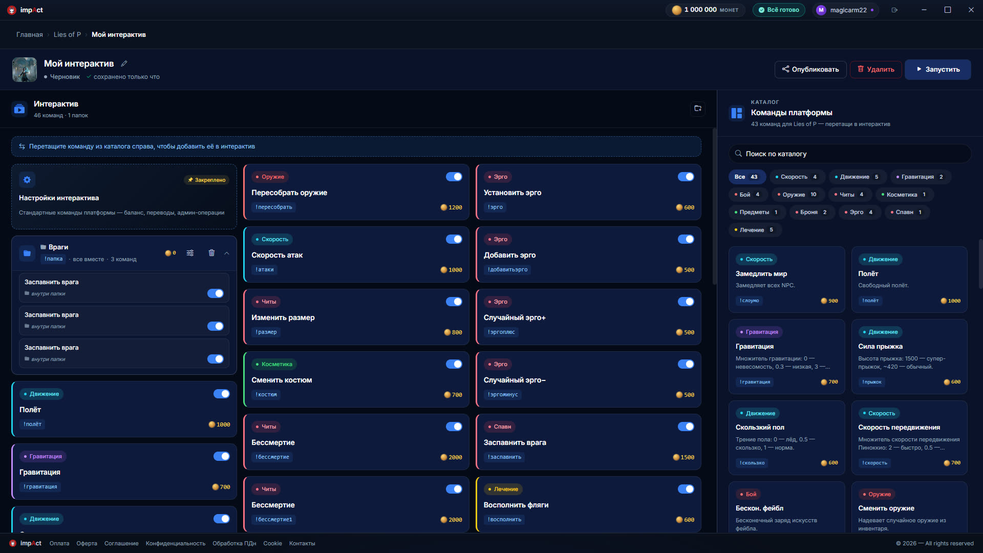This screenshot has width=983, height=553.
Task: Select the Лечение filter chip
Action: [x=755, y=230]
